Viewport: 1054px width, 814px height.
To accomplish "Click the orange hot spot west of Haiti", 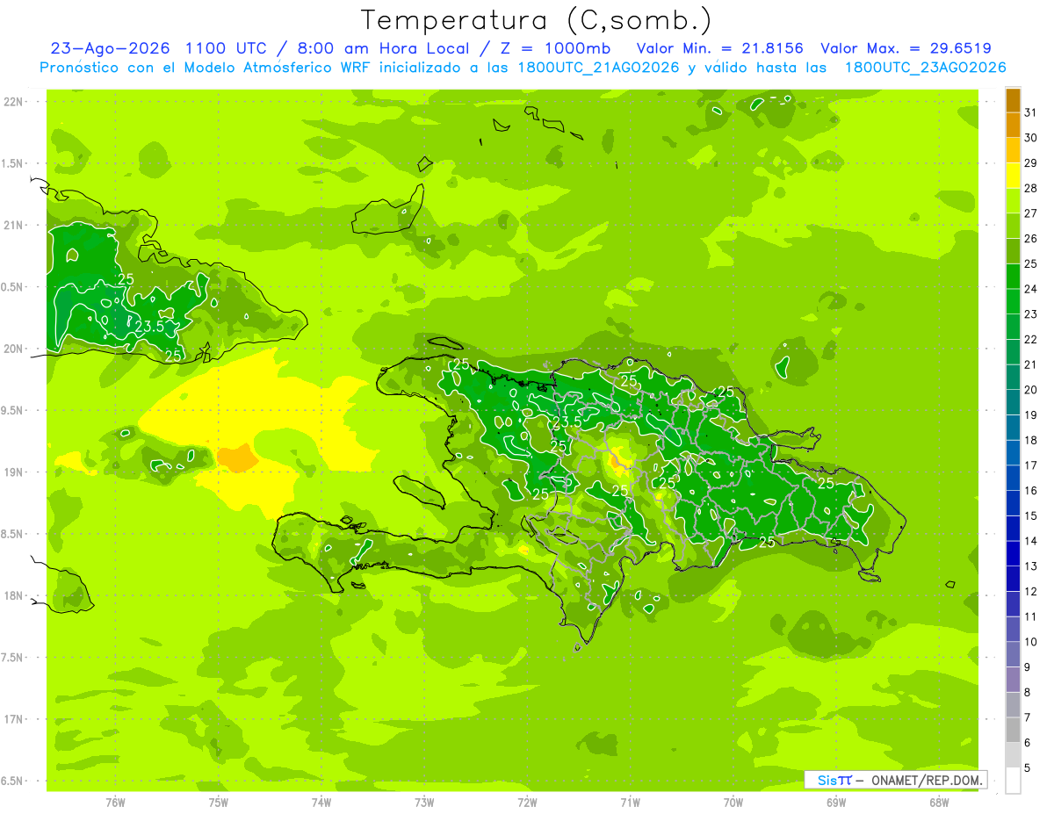I will (236, 457).
